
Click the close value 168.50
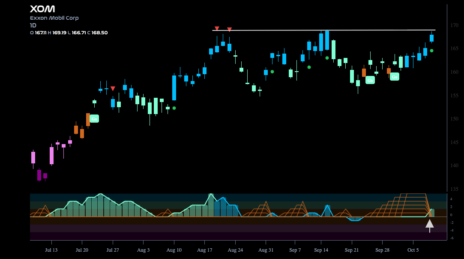99,33
